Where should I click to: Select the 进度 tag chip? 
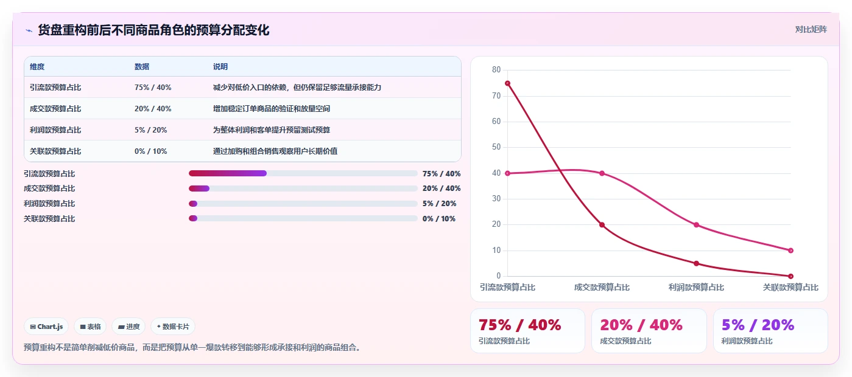(x=129, y=327)
